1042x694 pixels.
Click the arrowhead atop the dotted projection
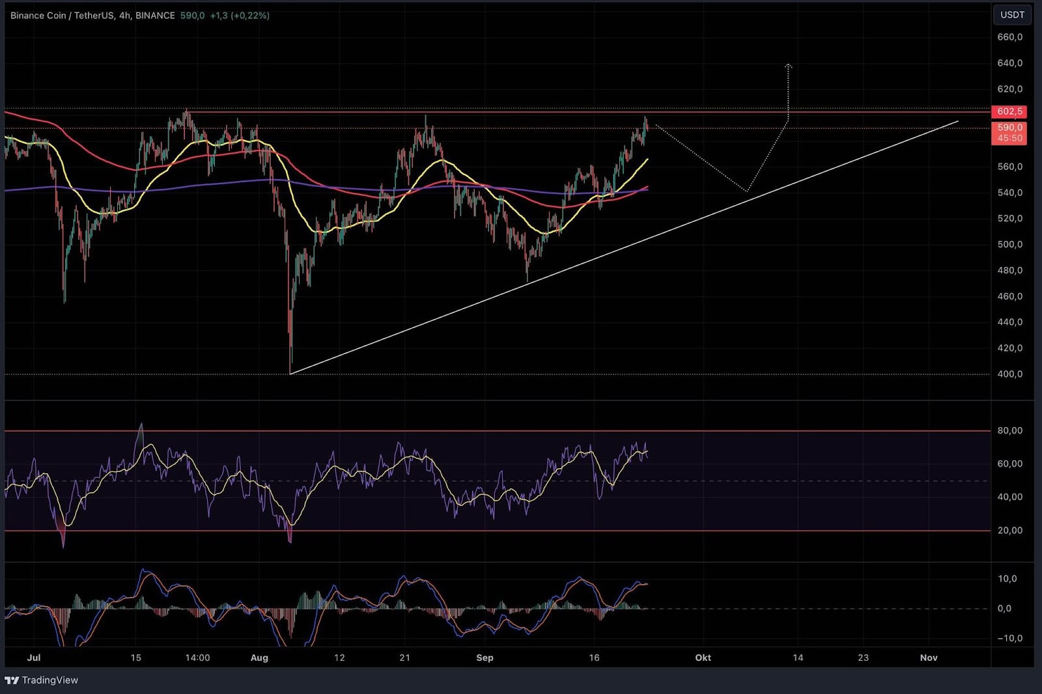(x=788, y=66)
